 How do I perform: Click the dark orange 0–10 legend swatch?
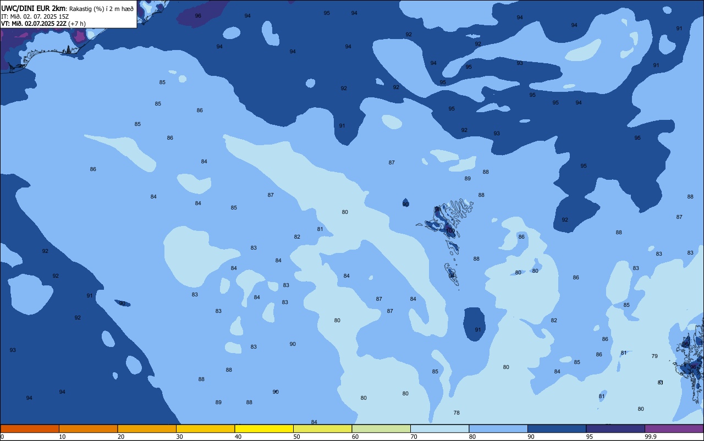[30, 428]
